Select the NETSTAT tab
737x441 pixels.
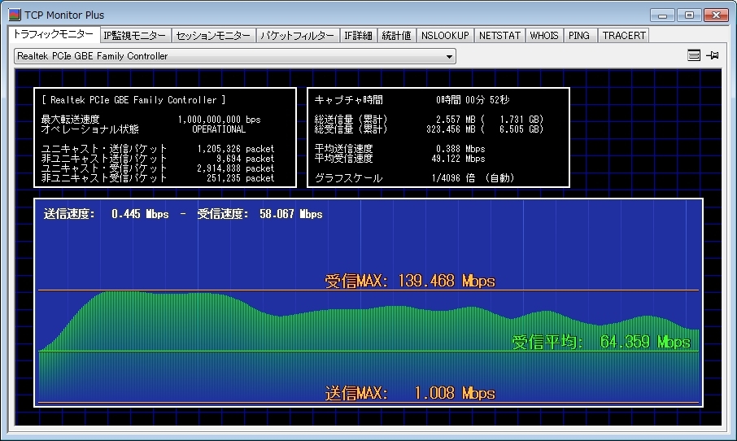tap(499, 36)
